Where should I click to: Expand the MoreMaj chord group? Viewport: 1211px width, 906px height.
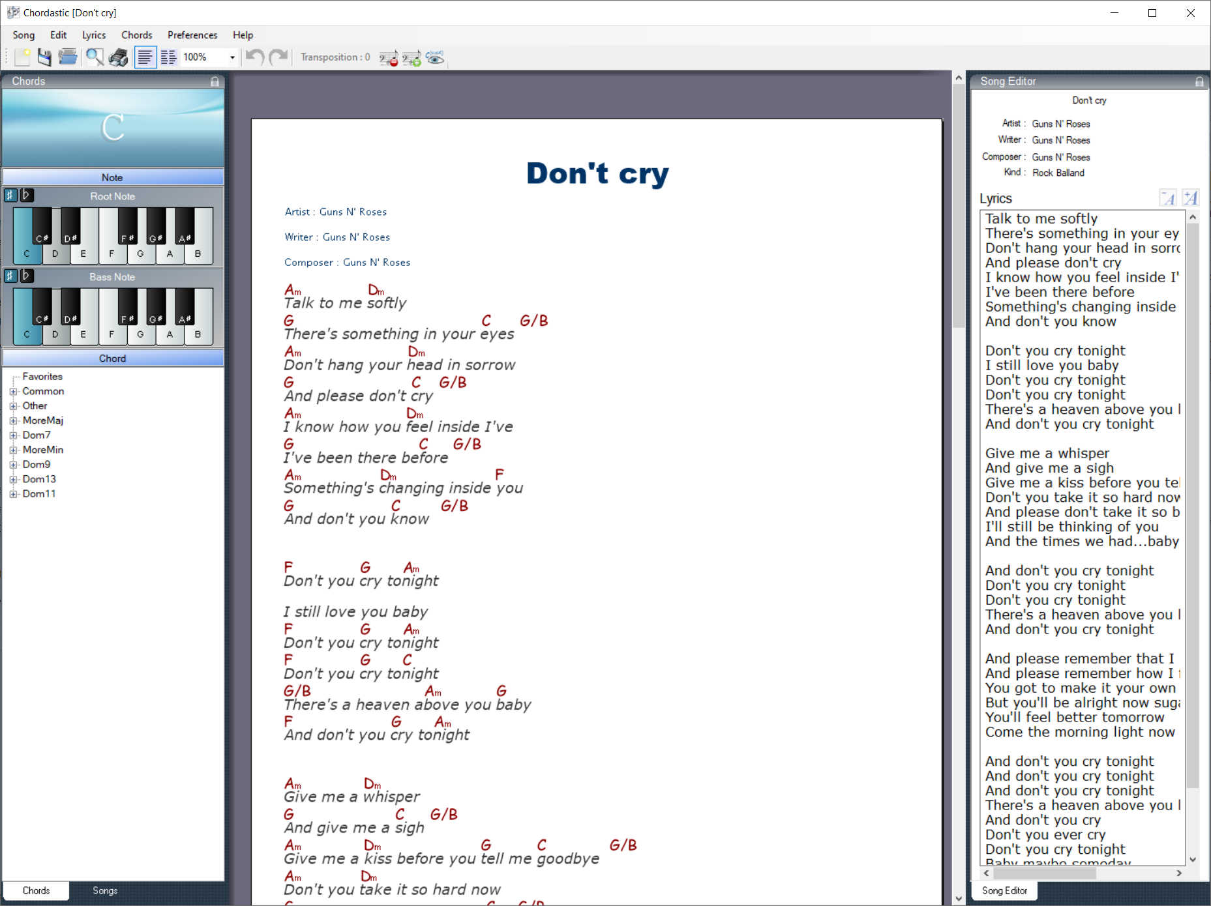click(13, 421)
